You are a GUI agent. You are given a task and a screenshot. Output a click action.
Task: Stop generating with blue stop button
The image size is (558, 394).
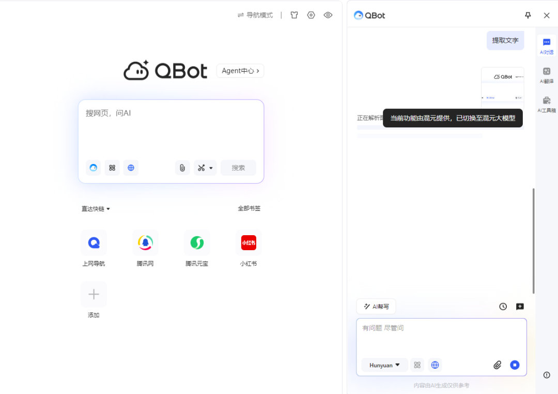pyautogui.click(x=515, y=365)
